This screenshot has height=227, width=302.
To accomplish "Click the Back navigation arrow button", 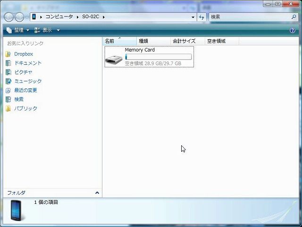I will click(x=9, y=17).
